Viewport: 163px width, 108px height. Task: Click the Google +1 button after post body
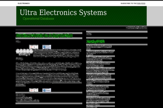pos(32,90)
